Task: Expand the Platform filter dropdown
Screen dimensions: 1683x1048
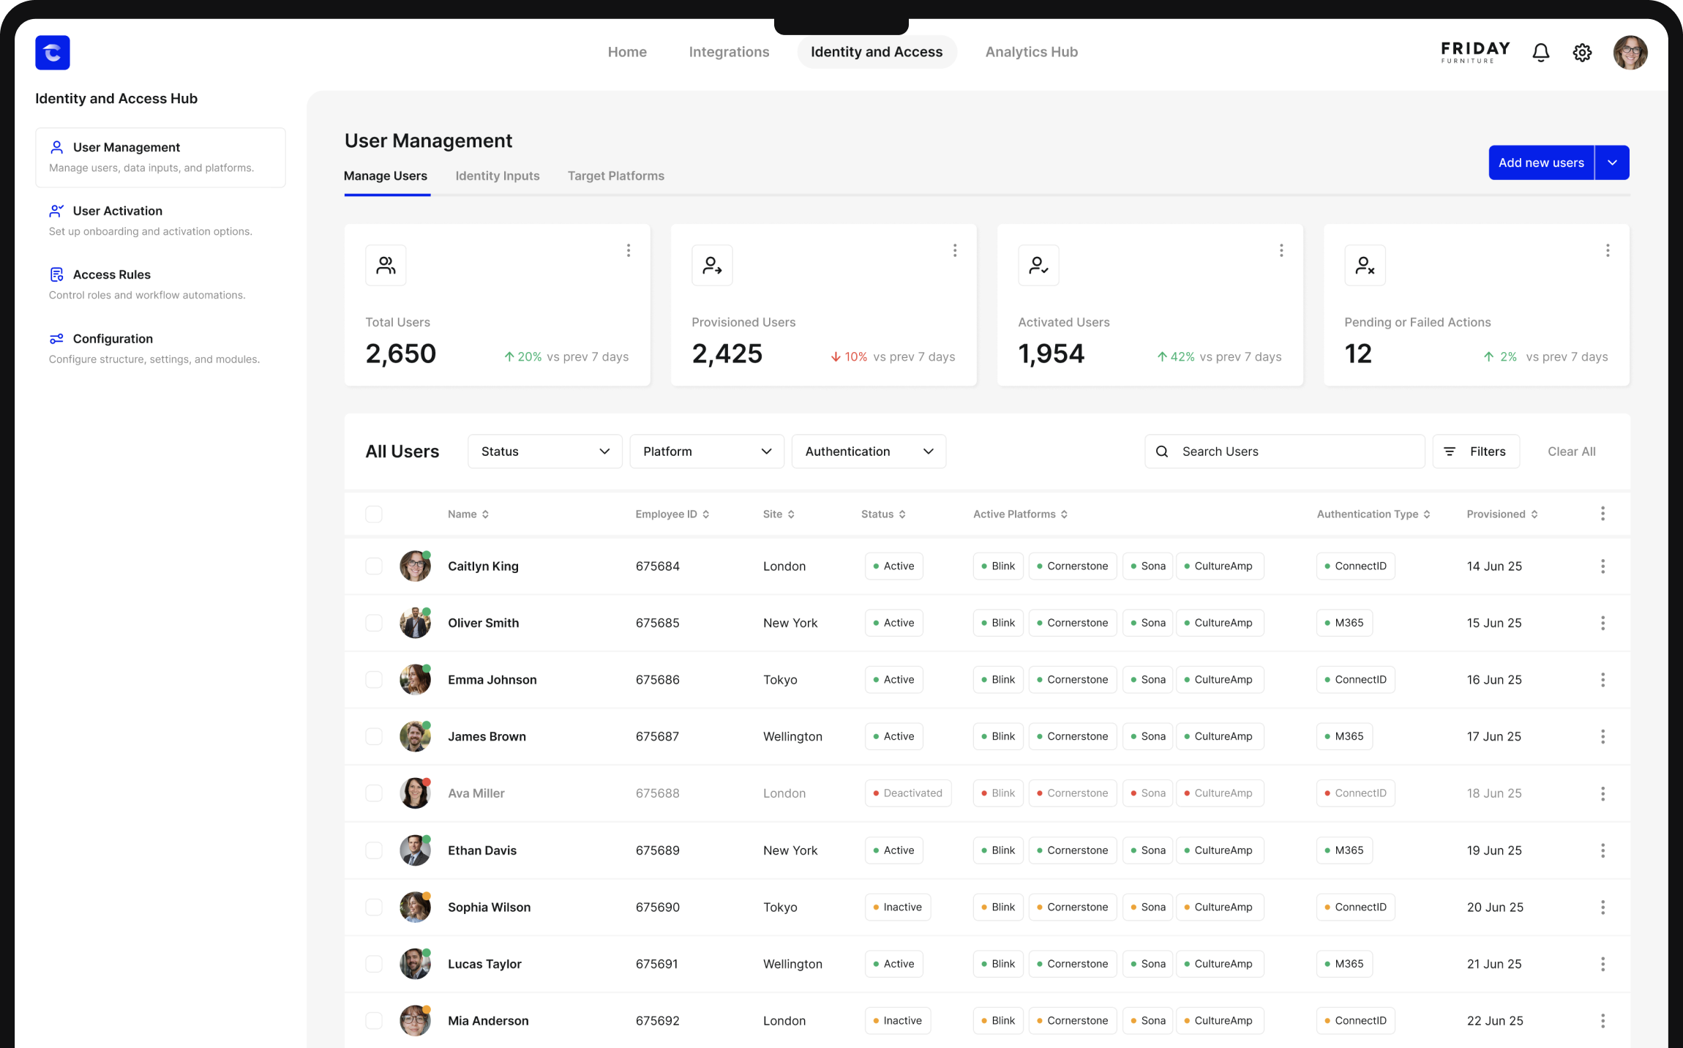Action: [707, 452]
